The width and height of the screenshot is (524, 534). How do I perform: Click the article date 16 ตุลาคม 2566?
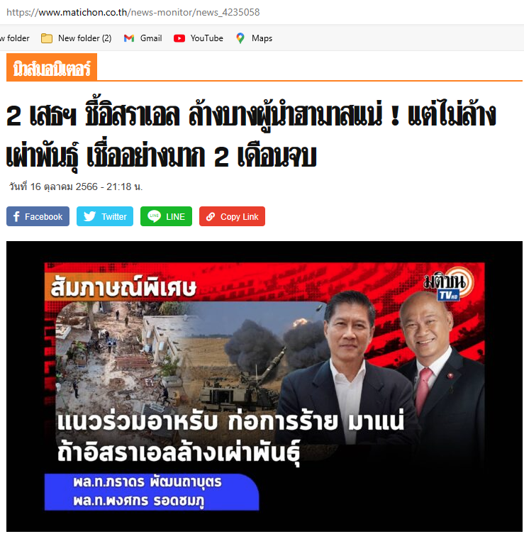coord(76,187)
